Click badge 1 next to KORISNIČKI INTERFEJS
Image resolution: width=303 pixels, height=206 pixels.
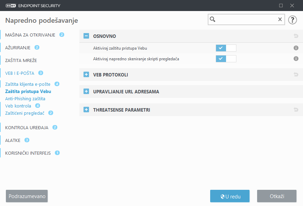[x=57, y=153]
